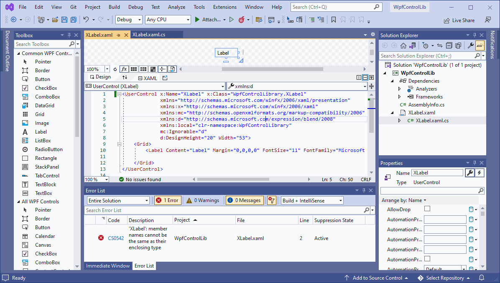Collapse All icon in Solution Explorer
This screenshot has width=500, height=283.
click(449, 45)
